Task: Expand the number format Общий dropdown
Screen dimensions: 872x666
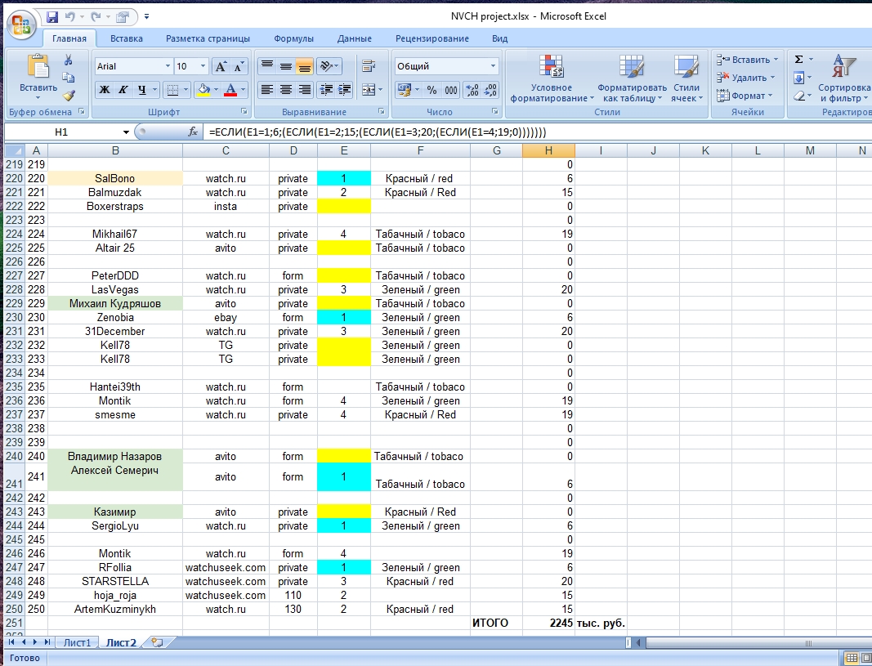Action: [x=493, y=66]
